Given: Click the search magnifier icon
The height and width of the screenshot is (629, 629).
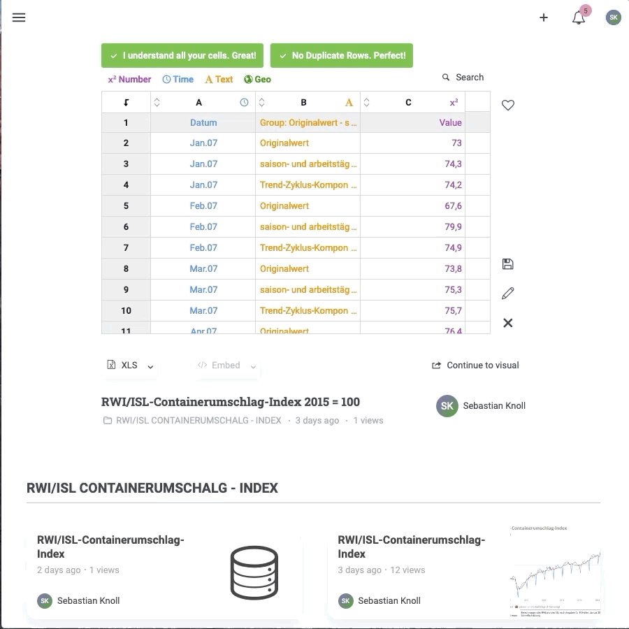Looking at the screenshot, I should (446, 77).
